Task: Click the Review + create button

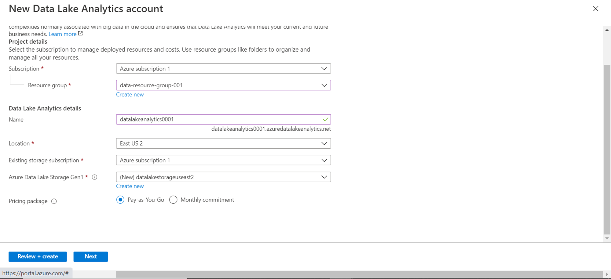Action: click(x=38, y=257)
